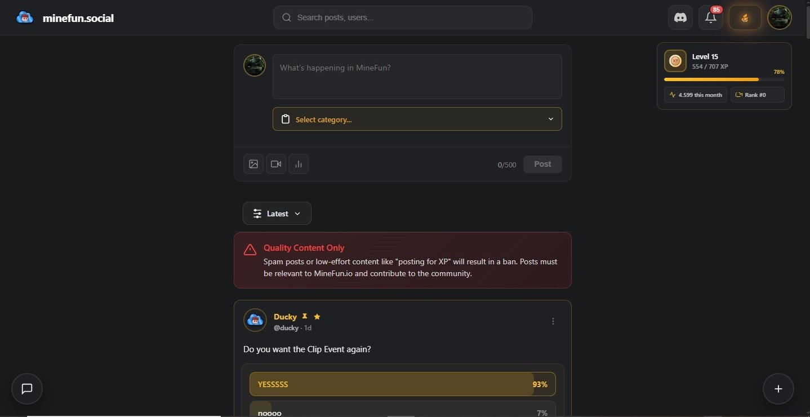This screenshot has height=417, width=810.
Task: Open the chat bubble button
Action: (x=27, y=389)
